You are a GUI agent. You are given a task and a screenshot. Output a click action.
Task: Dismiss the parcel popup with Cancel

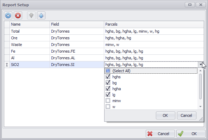(187, 115)
